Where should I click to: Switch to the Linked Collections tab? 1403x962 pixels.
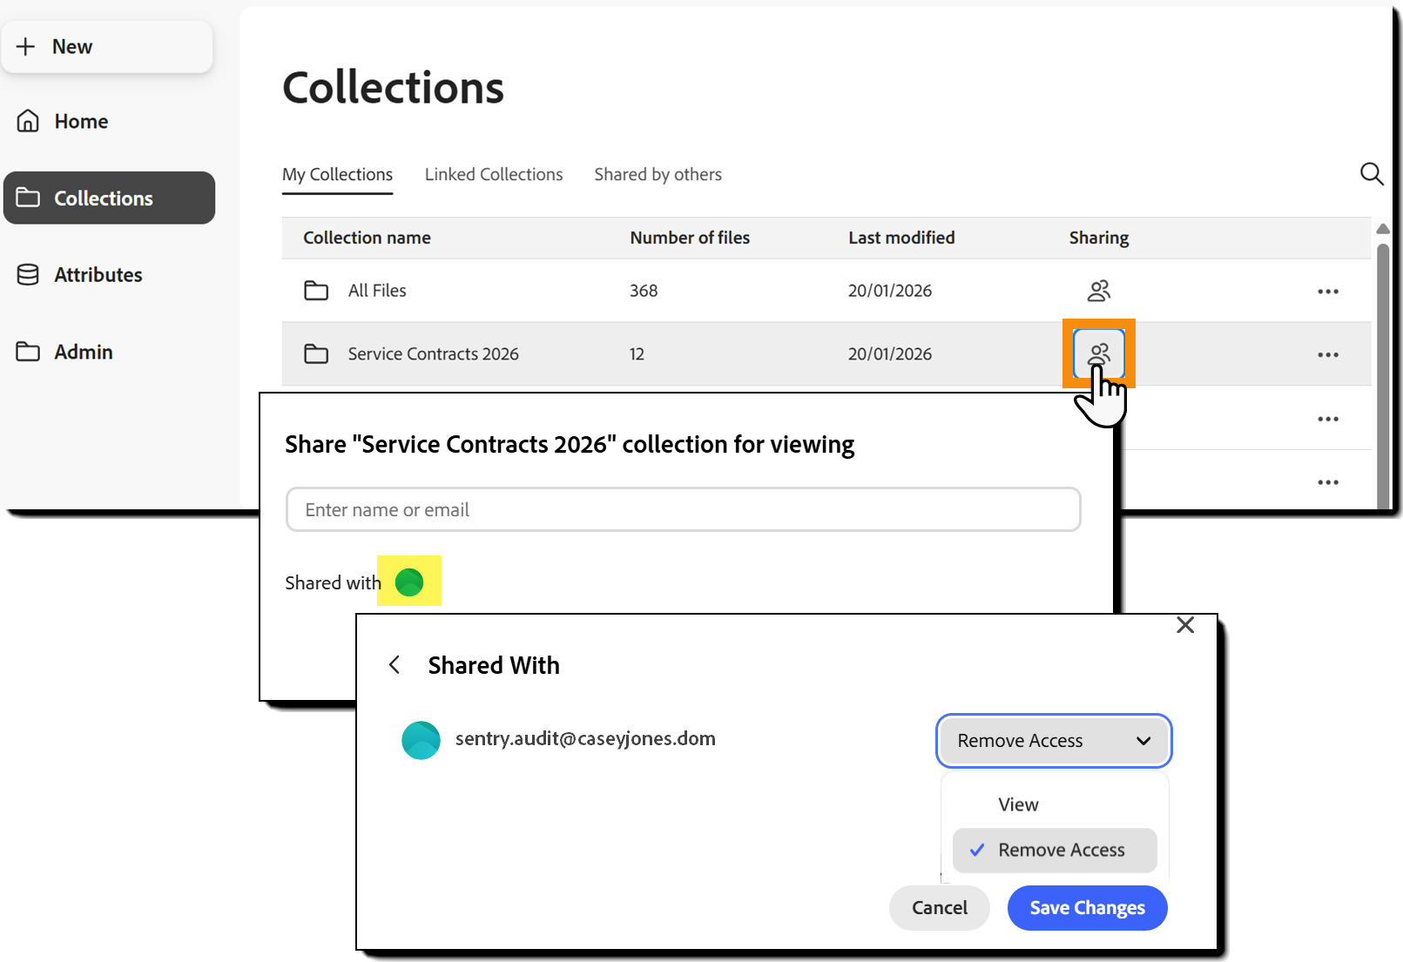coord(493,174)
